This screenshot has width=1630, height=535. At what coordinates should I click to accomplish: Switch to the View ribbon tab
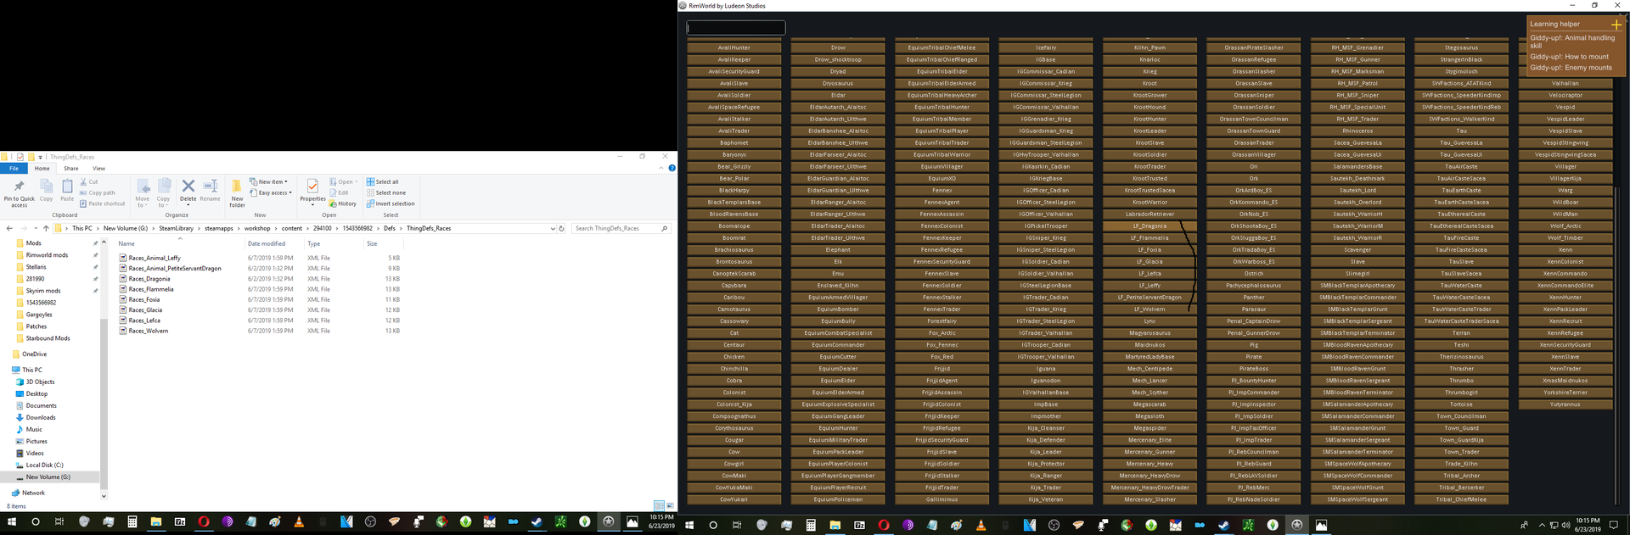click(98, 168)
